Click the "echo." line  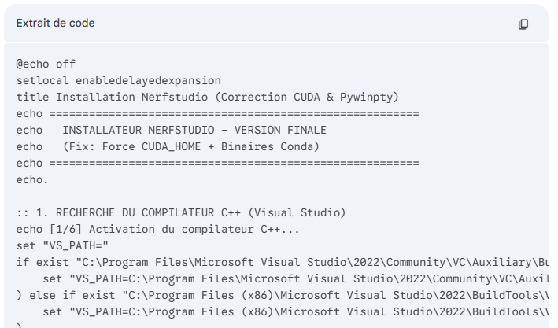click(32, 179)
